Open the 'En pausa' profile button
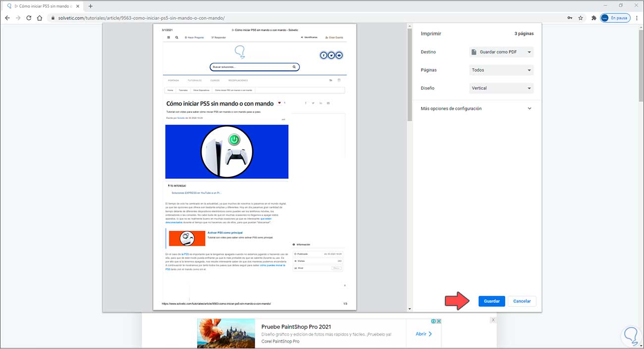The height and width of the screenshot is (349, 644). pyautogui.click(x=615, y=18)
